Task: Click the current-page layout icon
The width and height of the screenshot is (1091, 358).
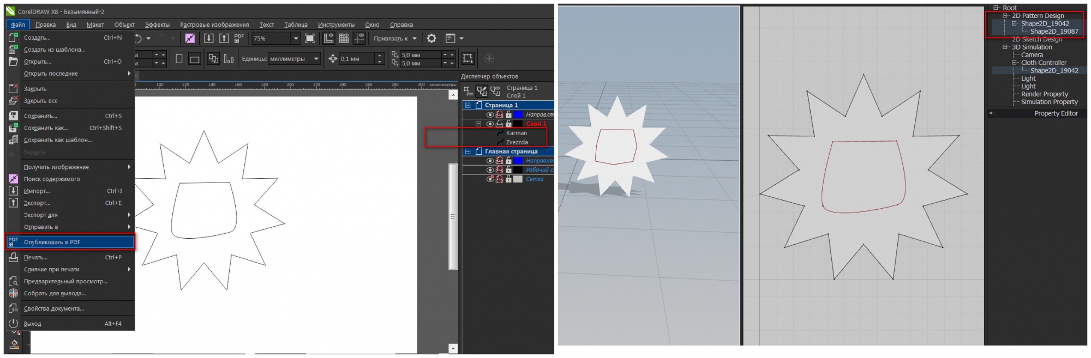Action: [x=229, y=59]
